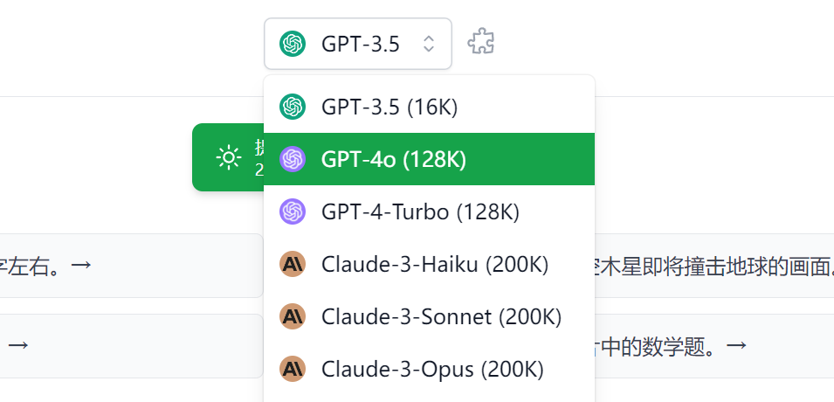Pick Claude-3-Haiku (200K) from the dropdown
Image resolution: width=834 pixels, height=402 pixels.
click(430, 264)
